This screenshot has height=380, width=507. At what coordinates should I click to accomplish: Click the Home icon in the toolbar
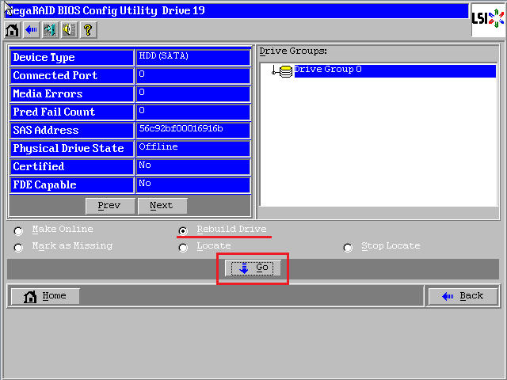[12, 30]
